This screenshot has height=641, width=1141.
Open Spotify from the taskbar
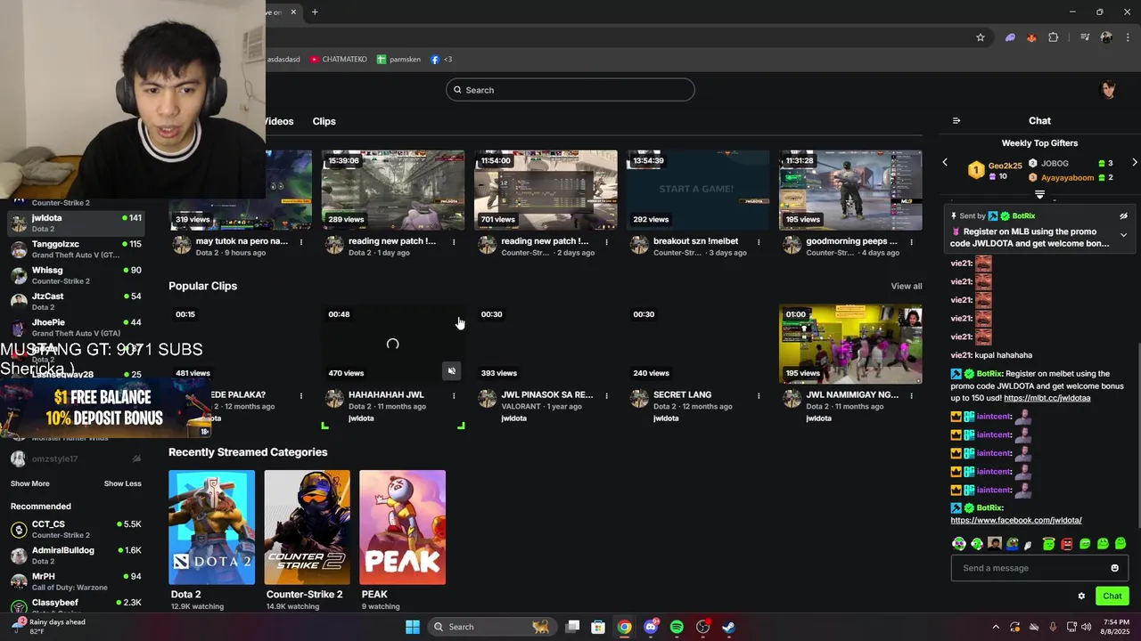pos(677,627)
